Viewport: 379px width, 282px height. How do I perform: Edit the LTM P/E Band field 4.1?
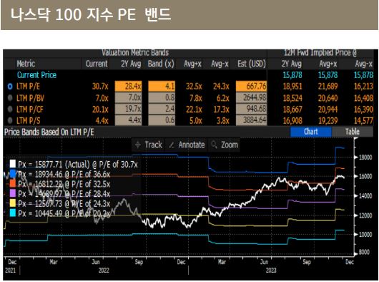tap(162, 87)
